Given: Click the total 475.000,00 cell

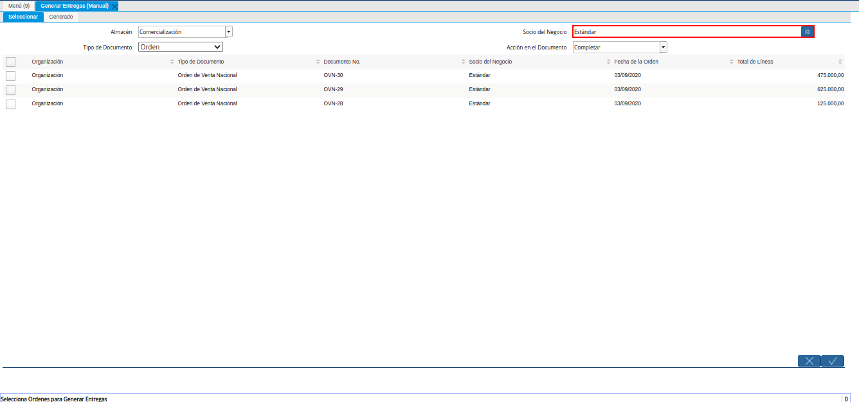Looking at the screenshot, I should pyautogui.click(x=830, y=75).
